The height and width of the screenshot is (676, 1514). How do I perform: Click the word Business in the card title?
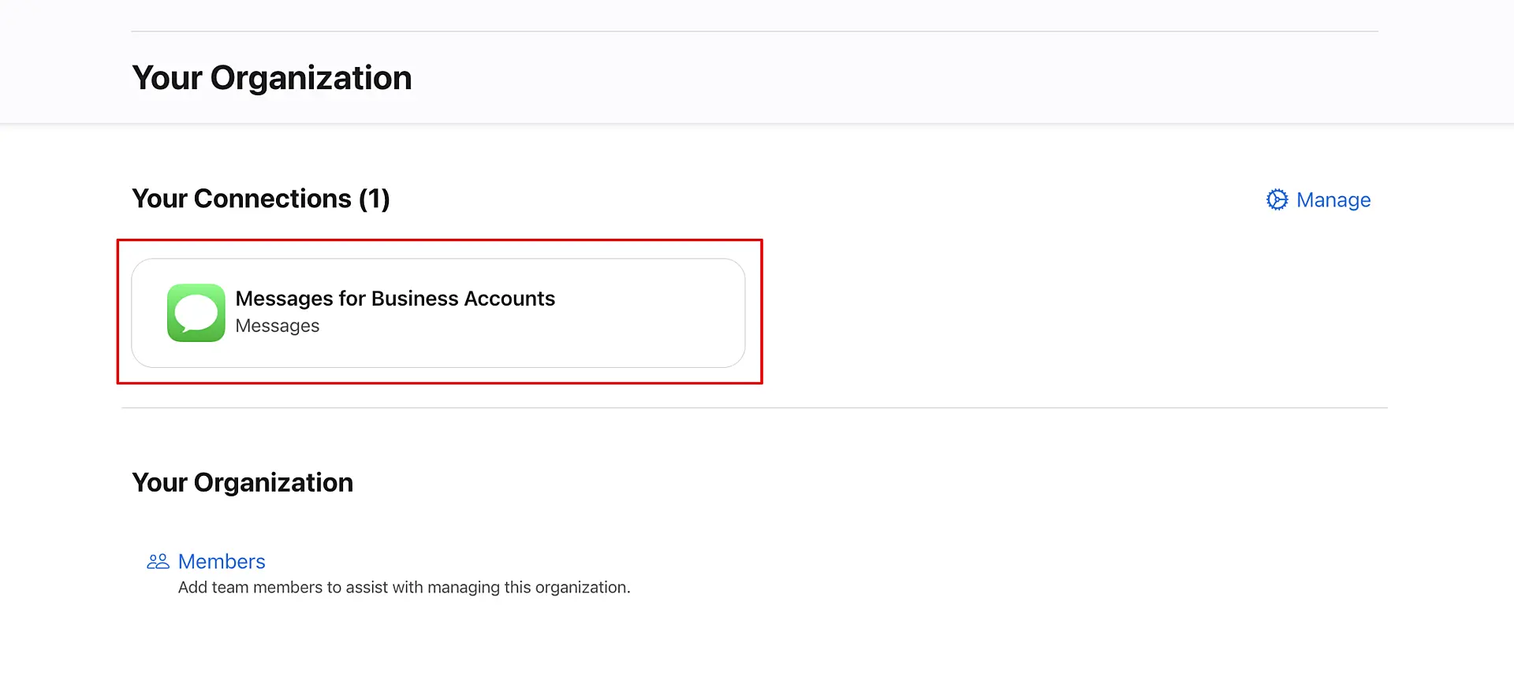tap(415, 299)
